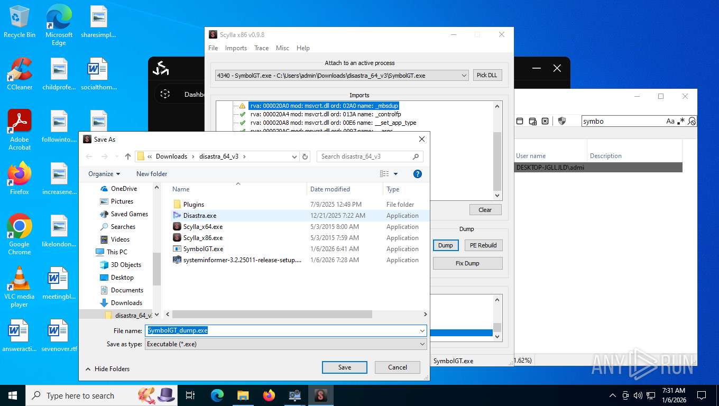Viewport: 719px width, 406px height.
Task: Select the Disastra.exe file icon
Action: point(177,216)
